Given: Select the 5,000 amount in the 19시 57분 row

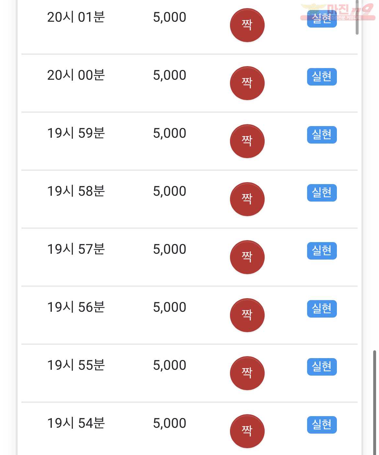Looking at the screenshot, I should pyautogui.click(x=170, y=250).
